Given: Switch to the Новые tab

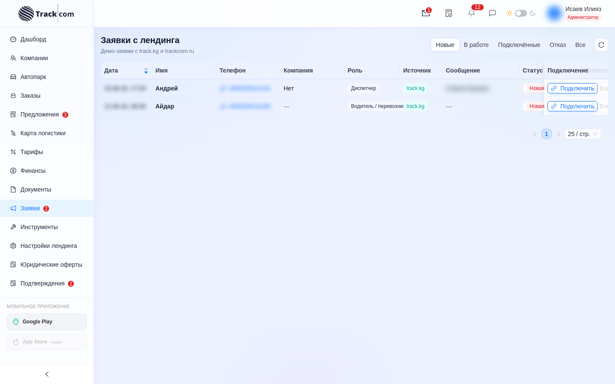Looking at the screenshot, I should pyautogui.click(x=445, y=45).
